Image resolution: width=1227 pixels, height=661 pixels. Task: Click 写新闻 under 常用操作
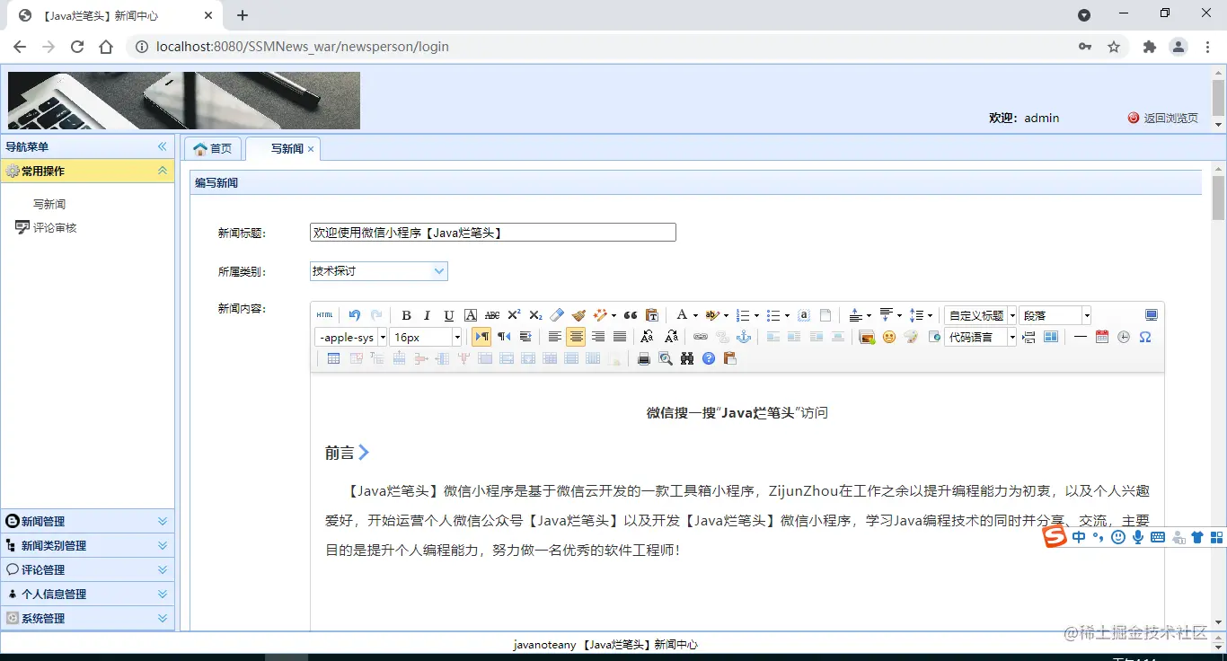(x=50, y=203)
